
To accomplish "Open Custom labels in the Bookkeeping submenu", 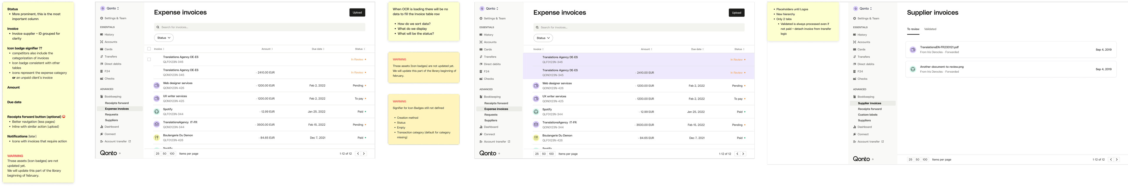I will 867,115.
